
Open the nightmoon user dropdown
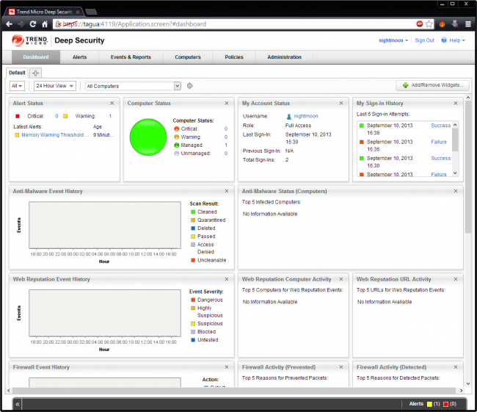pos(393,40)
